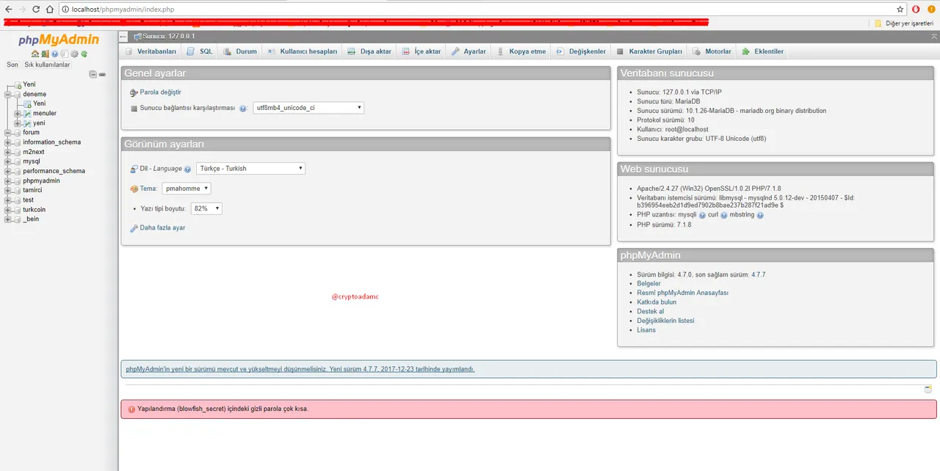Screen dimensions: 940x471
Task: Open Resmî phpMyAdmin Anasayfası link
Action: pyautogui.click(x=683, y=293)
